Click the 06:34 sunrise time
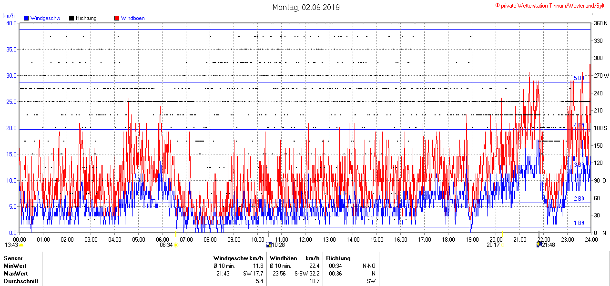Image resolution: width=610 pixels, height=286 pixels. click(x=166, y=245)
